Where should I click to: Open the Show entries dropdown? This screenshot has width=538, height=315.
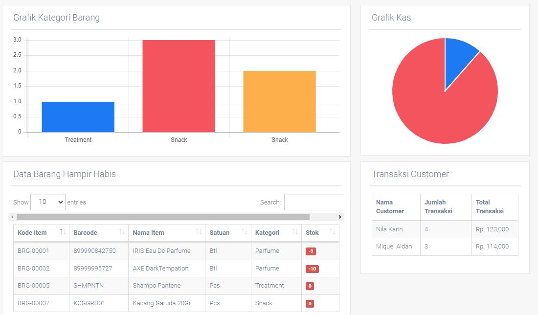[48, 202]
